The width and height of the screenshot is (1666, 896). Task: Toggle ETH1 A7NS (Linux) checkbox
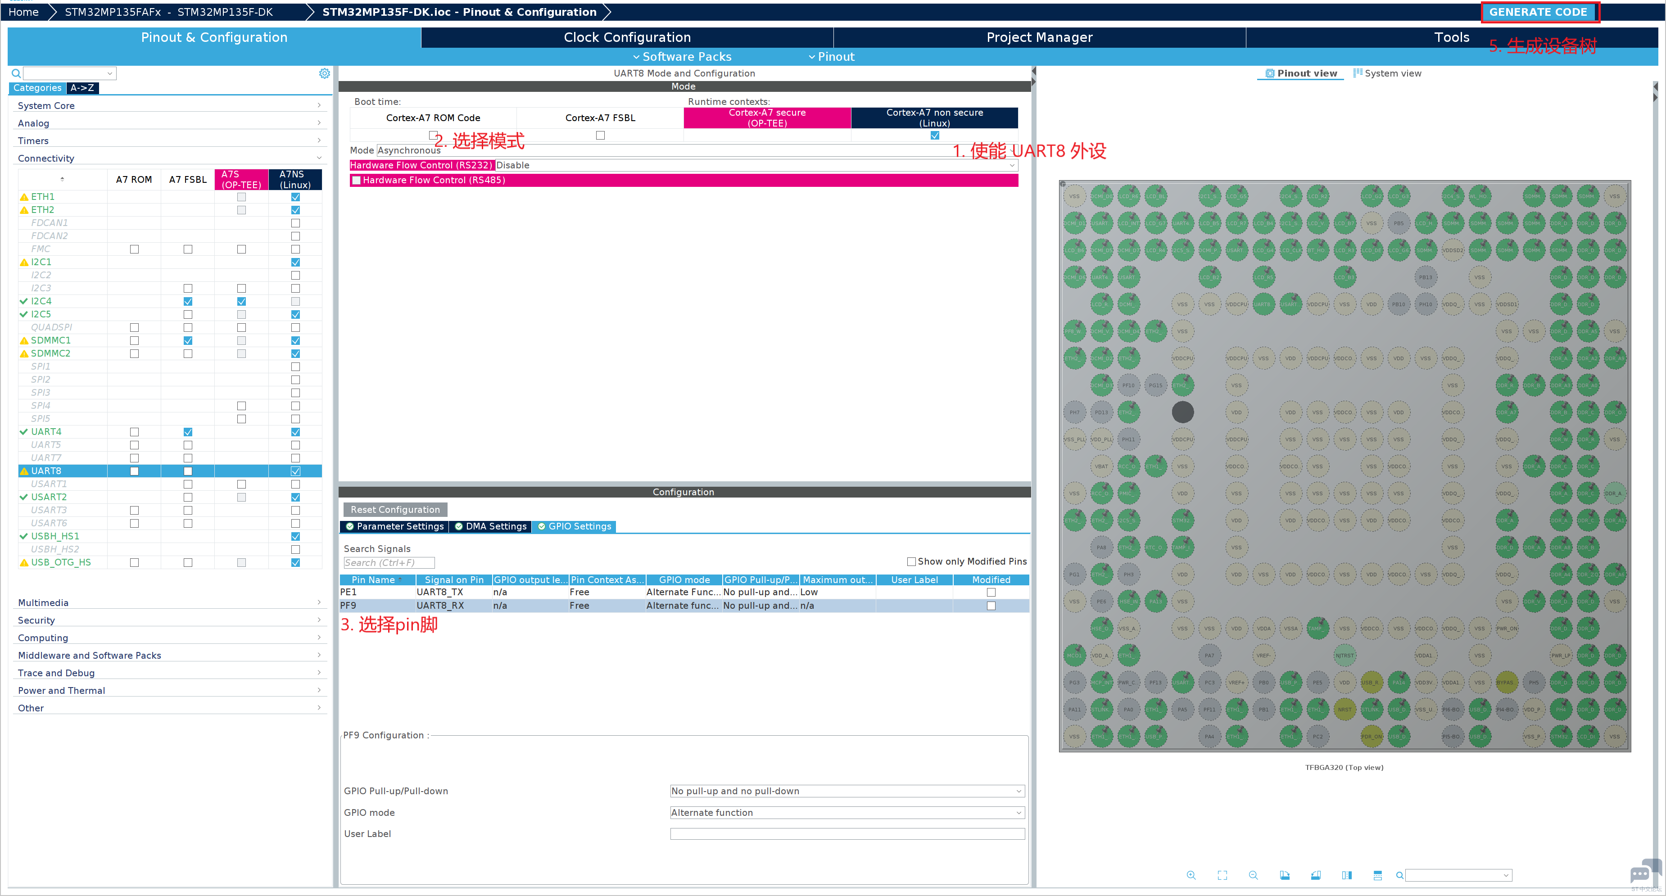[295, 197]
